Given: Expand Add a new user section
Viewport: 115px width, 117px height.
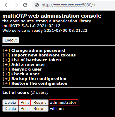Looking at the screenshot, I should click(x=24, y=65).
